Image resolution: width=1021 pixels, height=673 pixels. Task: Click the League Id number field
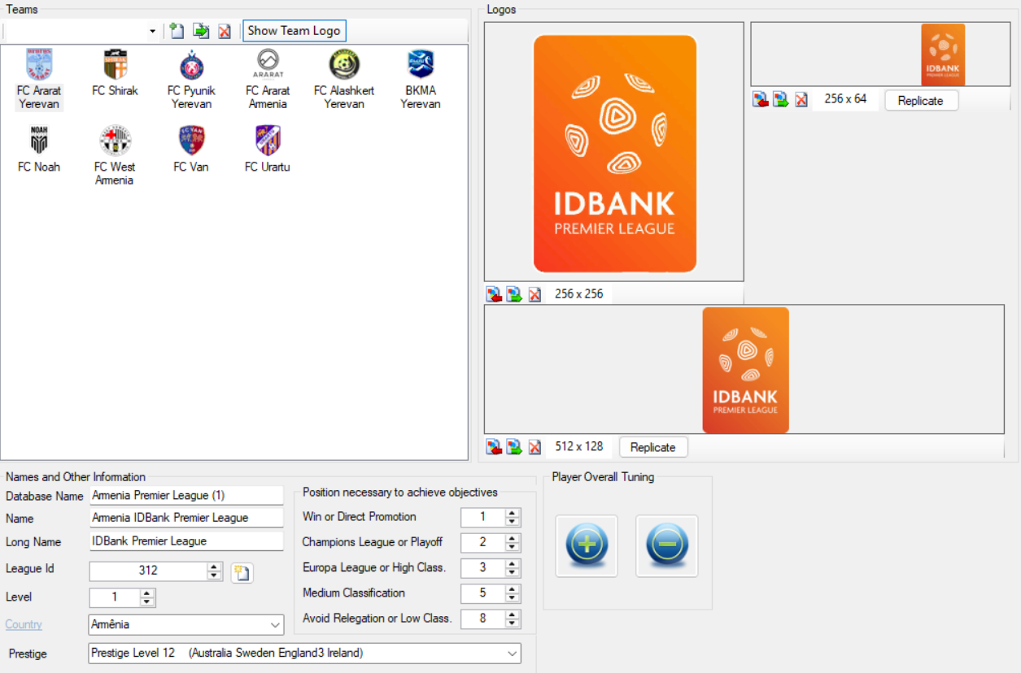point(149,571)
